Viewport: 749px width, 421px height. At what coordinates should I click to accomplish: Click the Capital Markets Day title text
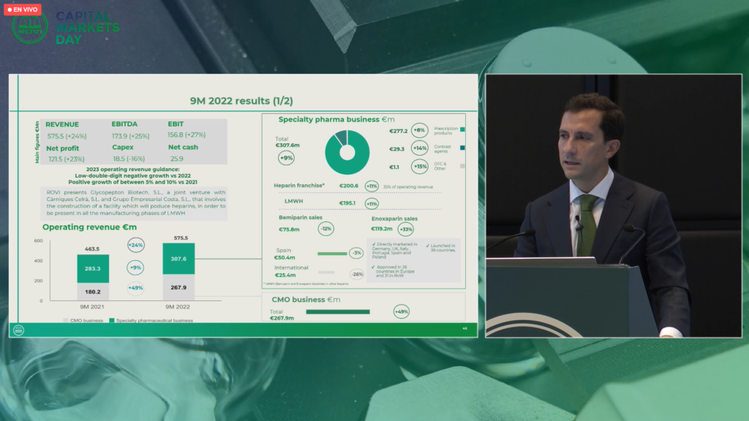click(x=86, y=28)
